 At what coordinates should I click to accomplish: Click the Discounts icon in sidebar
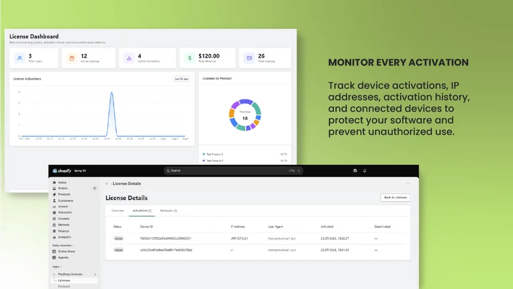click(x=55, y=213)
